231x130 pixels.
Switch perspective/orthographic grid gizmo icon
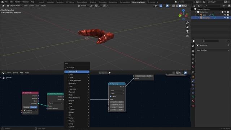(x=187, y=36)
